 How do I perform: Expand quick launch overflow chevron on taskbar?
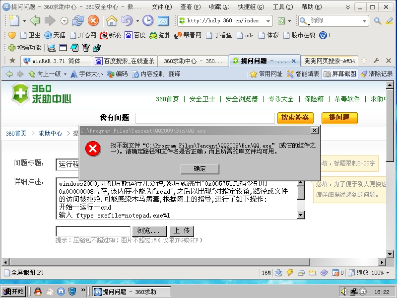(83, 290)
